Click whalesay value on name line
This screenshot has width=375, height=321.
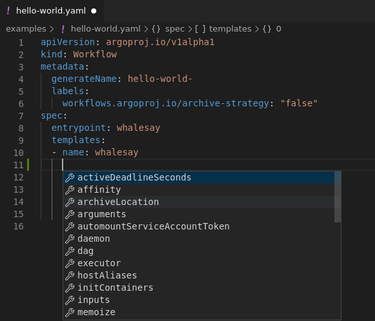pyautogui.click(x=117, y=152)
